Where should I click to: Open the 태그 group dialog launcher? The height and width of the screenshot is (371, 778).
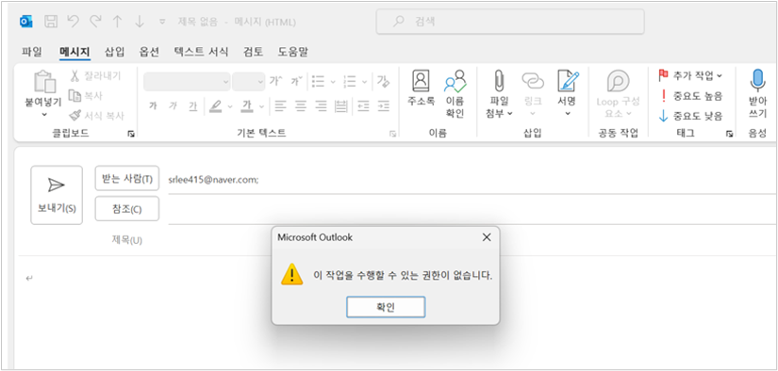(x=730, y=134)
